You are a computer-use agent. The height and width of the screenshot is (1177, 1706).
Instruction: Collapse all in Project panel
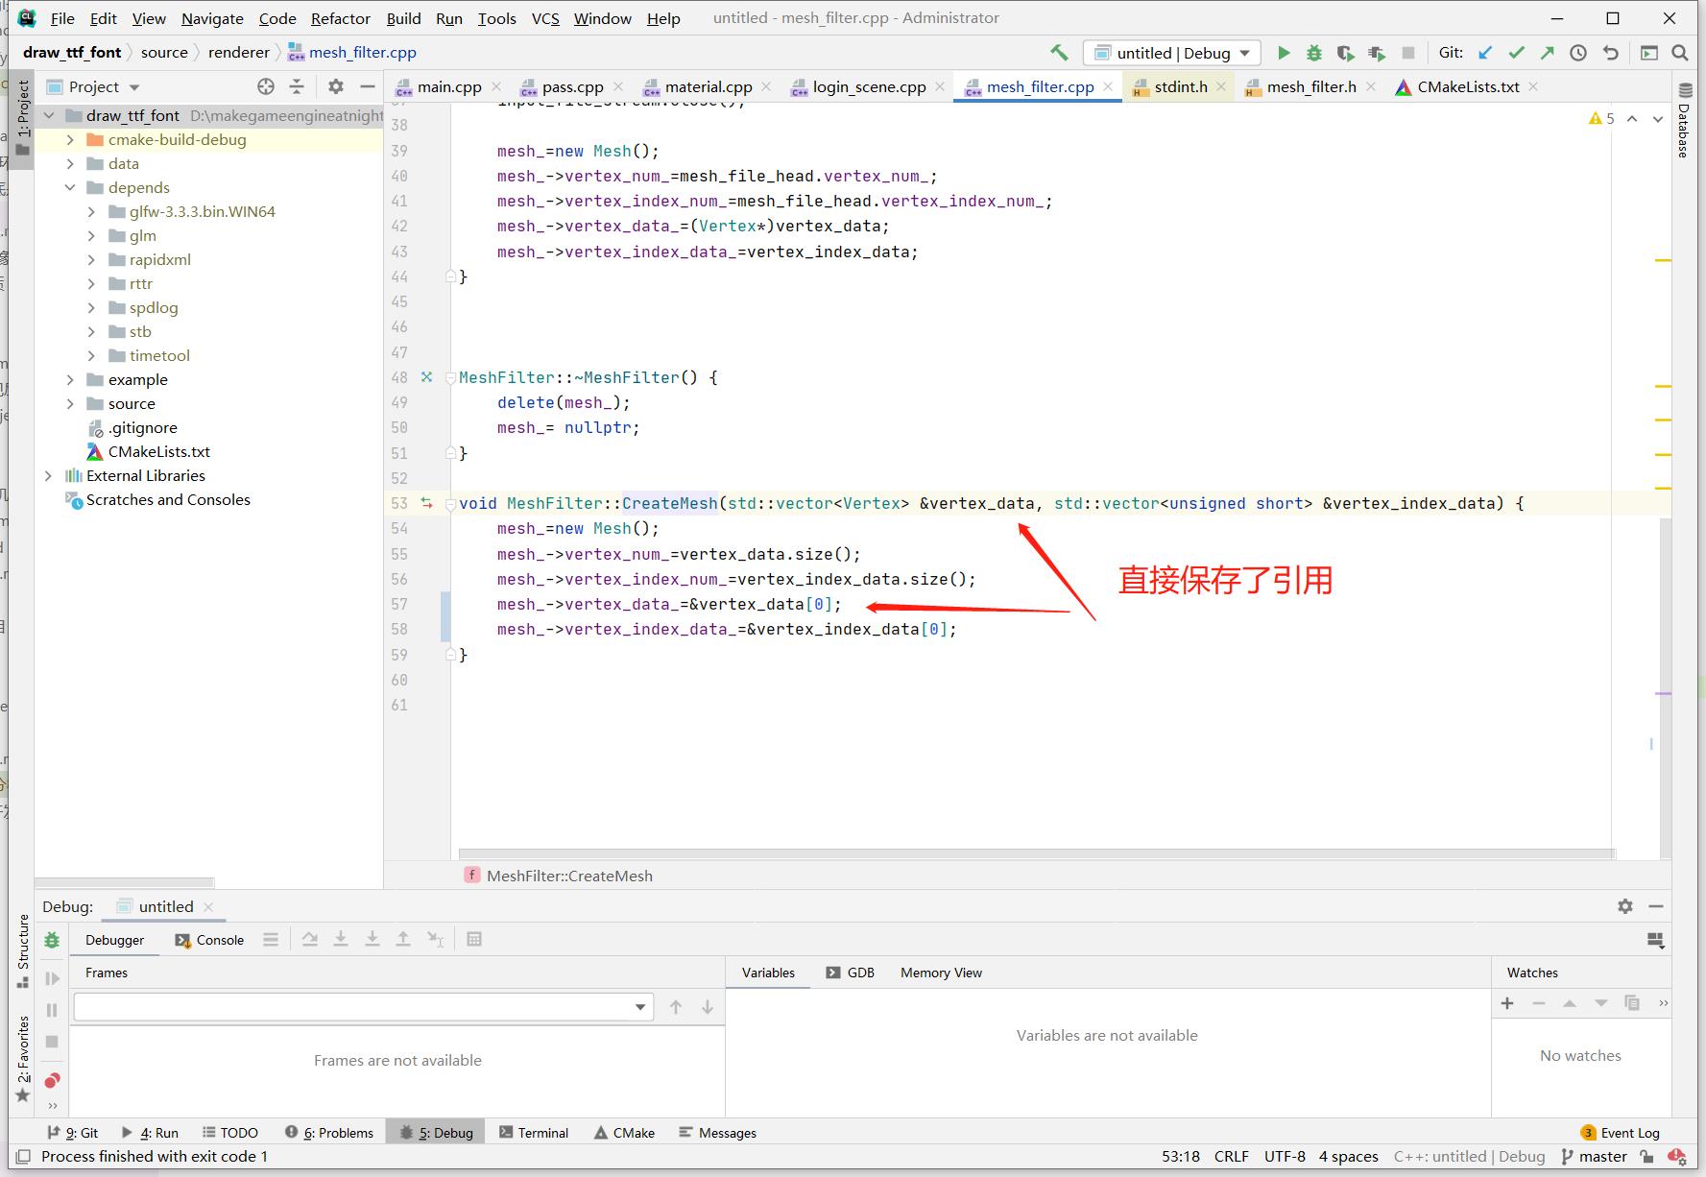[x=297, y=86]
